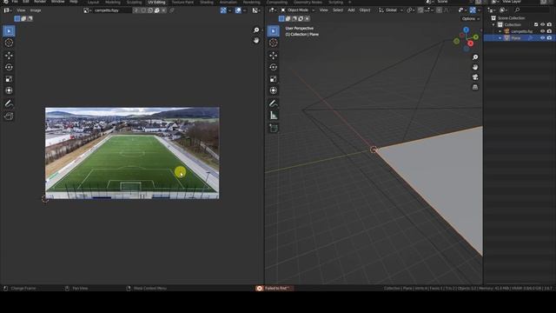Select the Rotate tool in the image editor
556x313 pixels.
click(x=9, y=67)
